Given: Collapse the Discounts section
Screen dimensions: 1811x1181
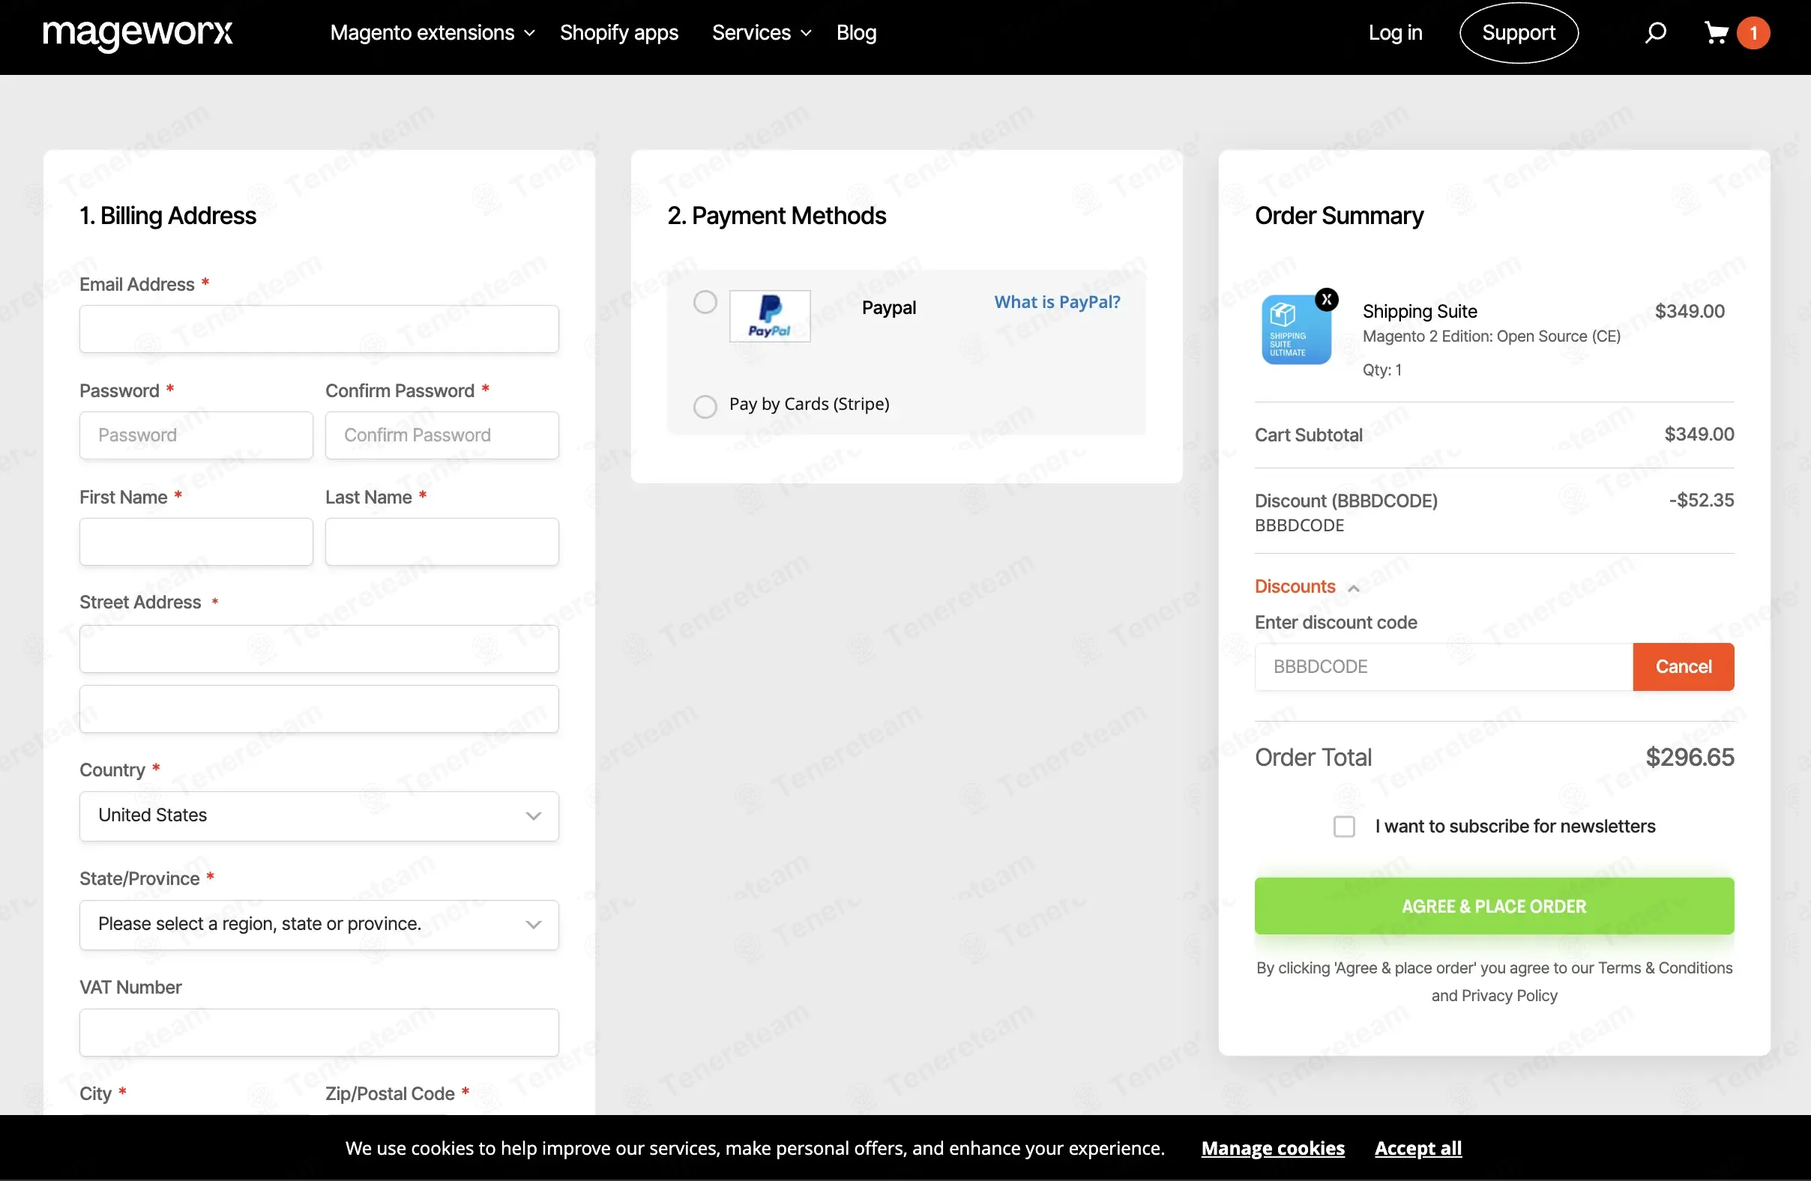Looking at the screenshot, I should pos(1307,586).
